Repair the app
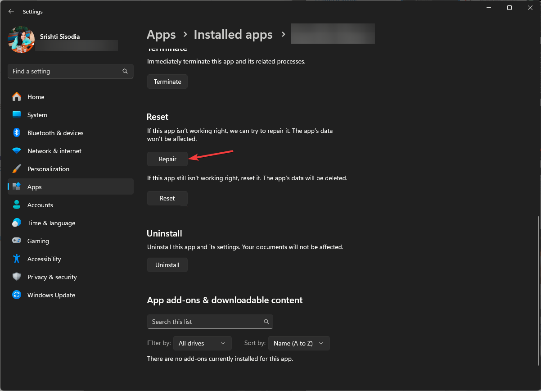This screenshot has width=541, height=391. pyautogui.click(x=167, y=159)
